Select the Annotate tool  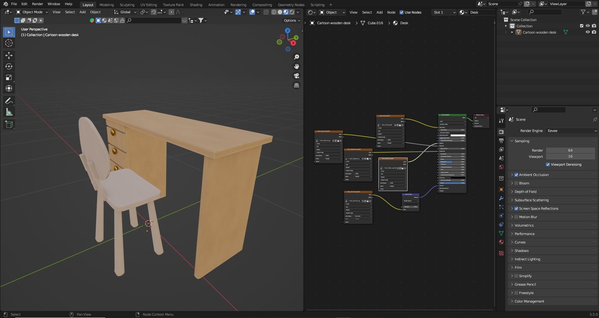[x=9, y=101]
